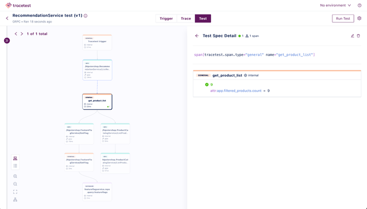This screenshot has width=367, height=209.
Task: Select the Tracetest trigger span node
Action: point(97,42)
